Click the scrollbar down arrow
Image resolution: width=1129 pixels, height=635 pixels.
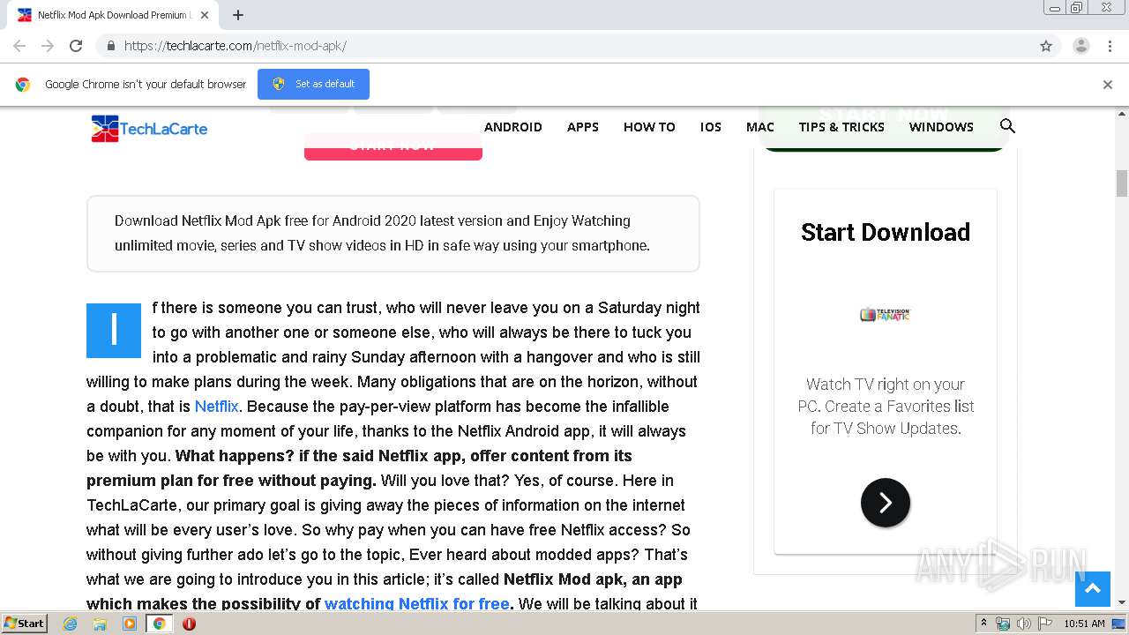click(x=1122, y=602)
